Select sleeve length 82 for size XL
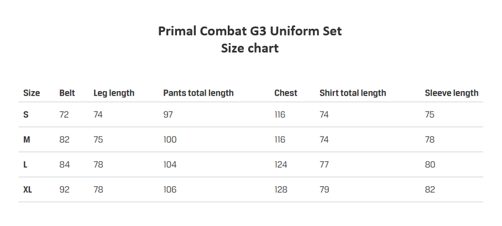The image size is (502, 226). tap(430, 190)
